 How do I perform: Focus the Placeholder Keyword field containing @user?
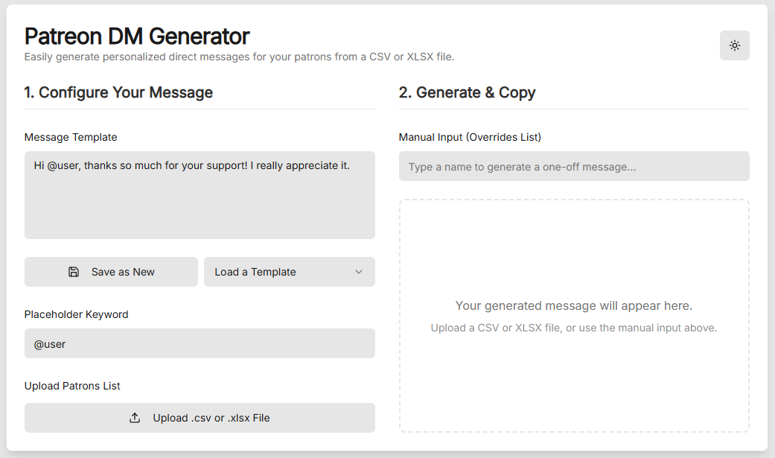pyautogui.click(x=200, y=343)
